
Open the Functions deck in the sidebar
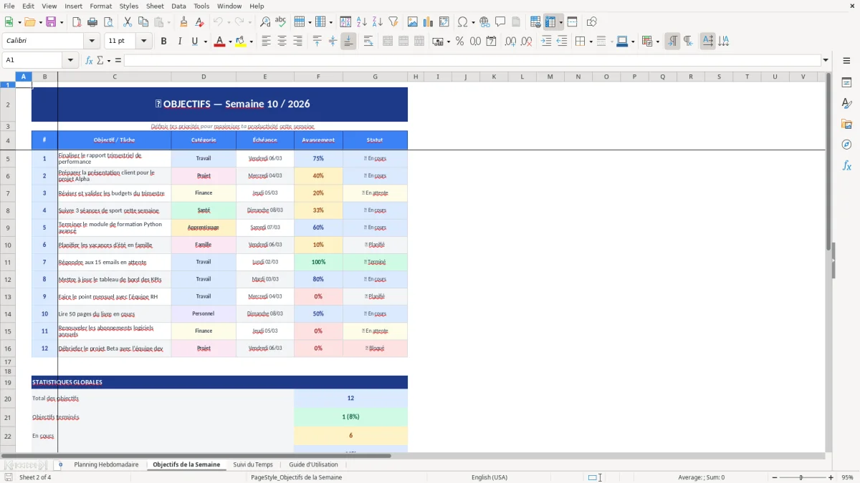(846, 164)
